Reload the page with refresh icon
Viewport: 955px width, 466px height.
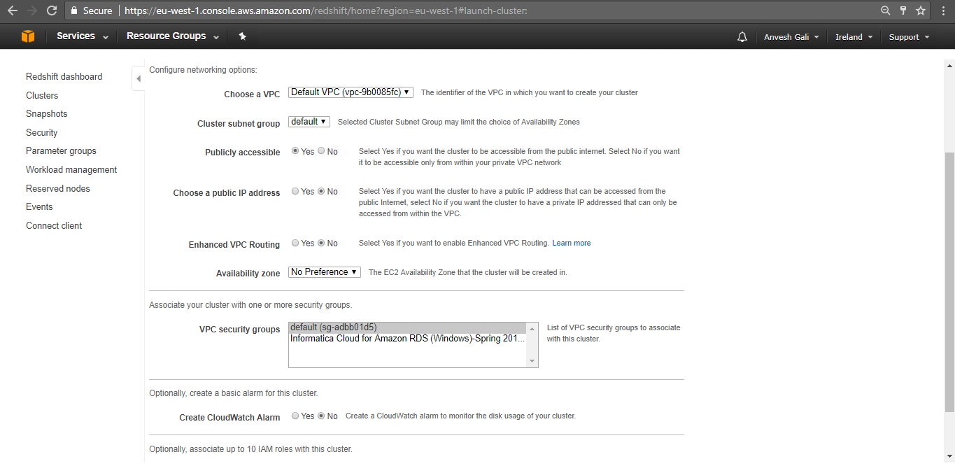coord(52,10)
